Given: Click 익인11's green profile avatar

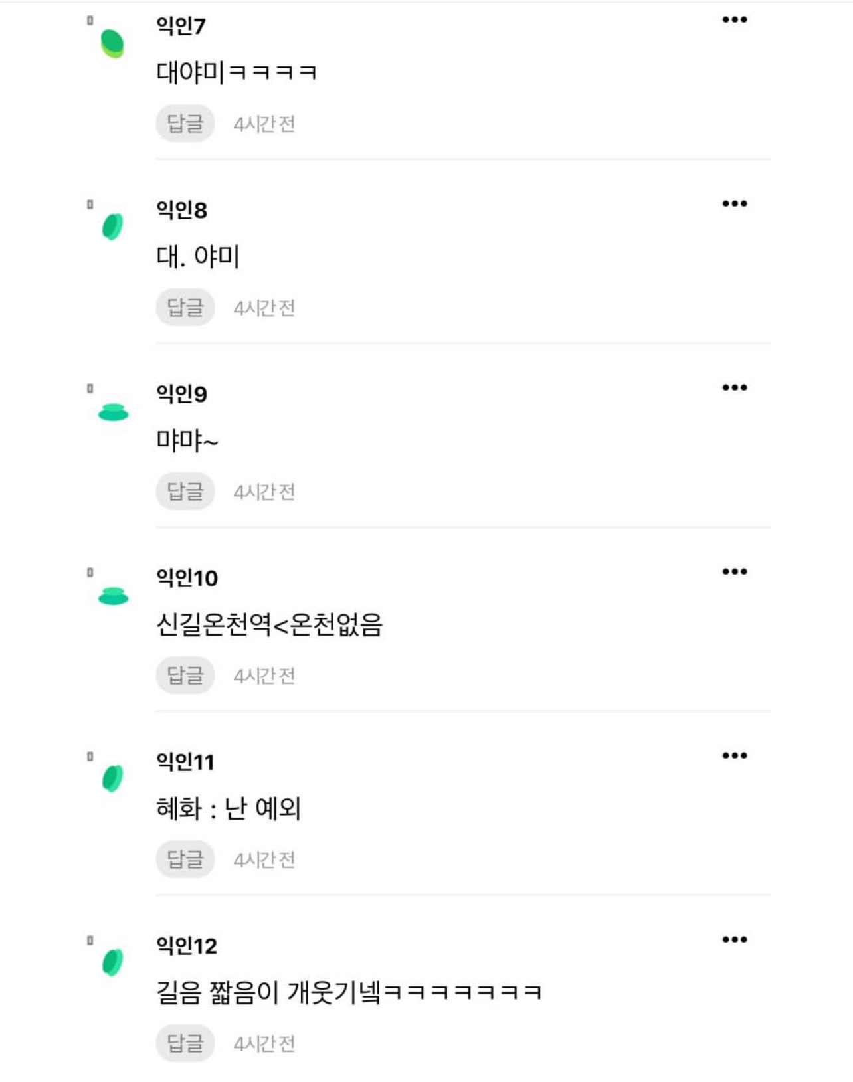Looking at the screenshot, I should click(x=112, y=778).
